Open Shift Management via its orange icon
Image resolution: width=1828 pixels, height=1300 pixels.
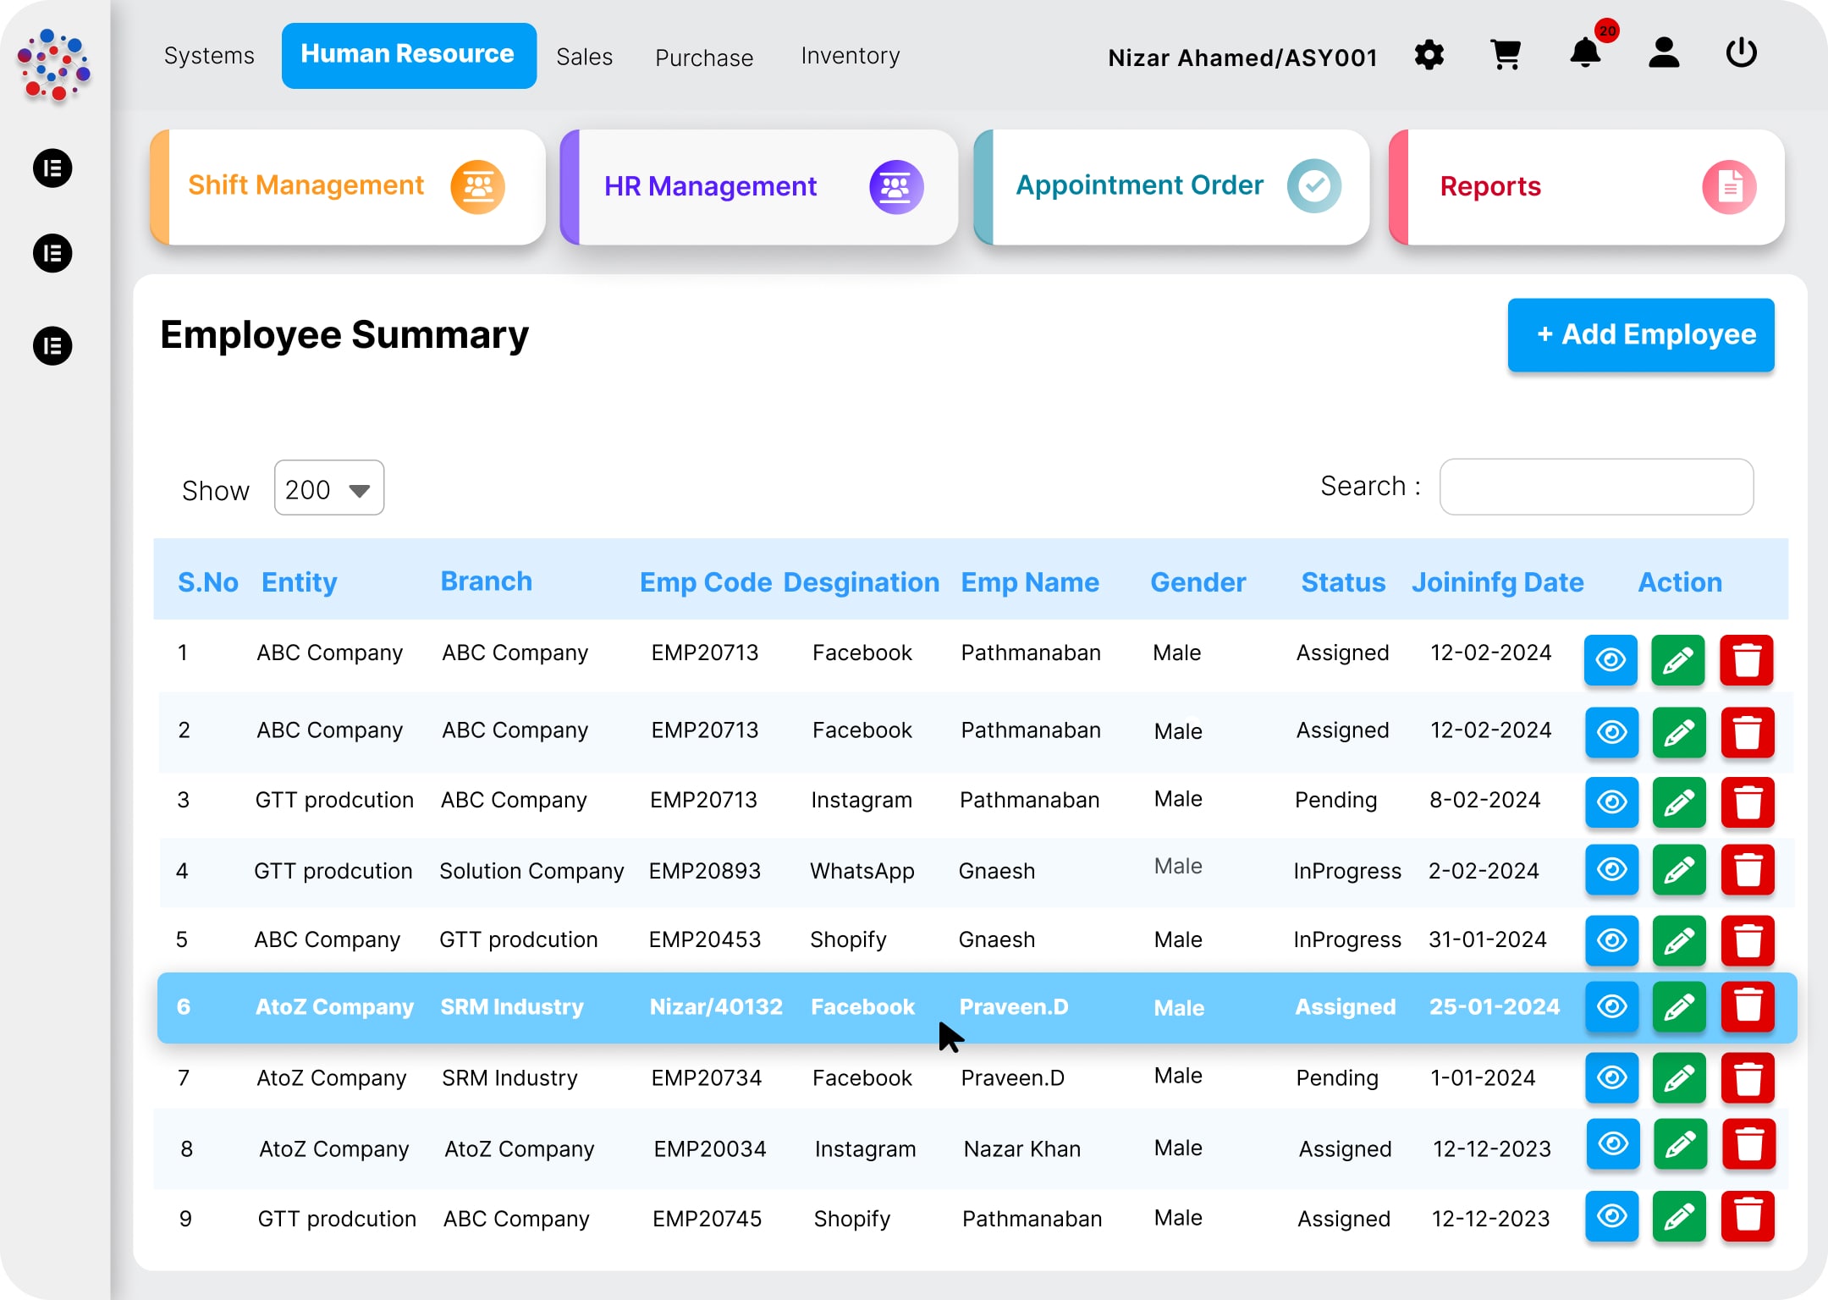pos(479,186)
